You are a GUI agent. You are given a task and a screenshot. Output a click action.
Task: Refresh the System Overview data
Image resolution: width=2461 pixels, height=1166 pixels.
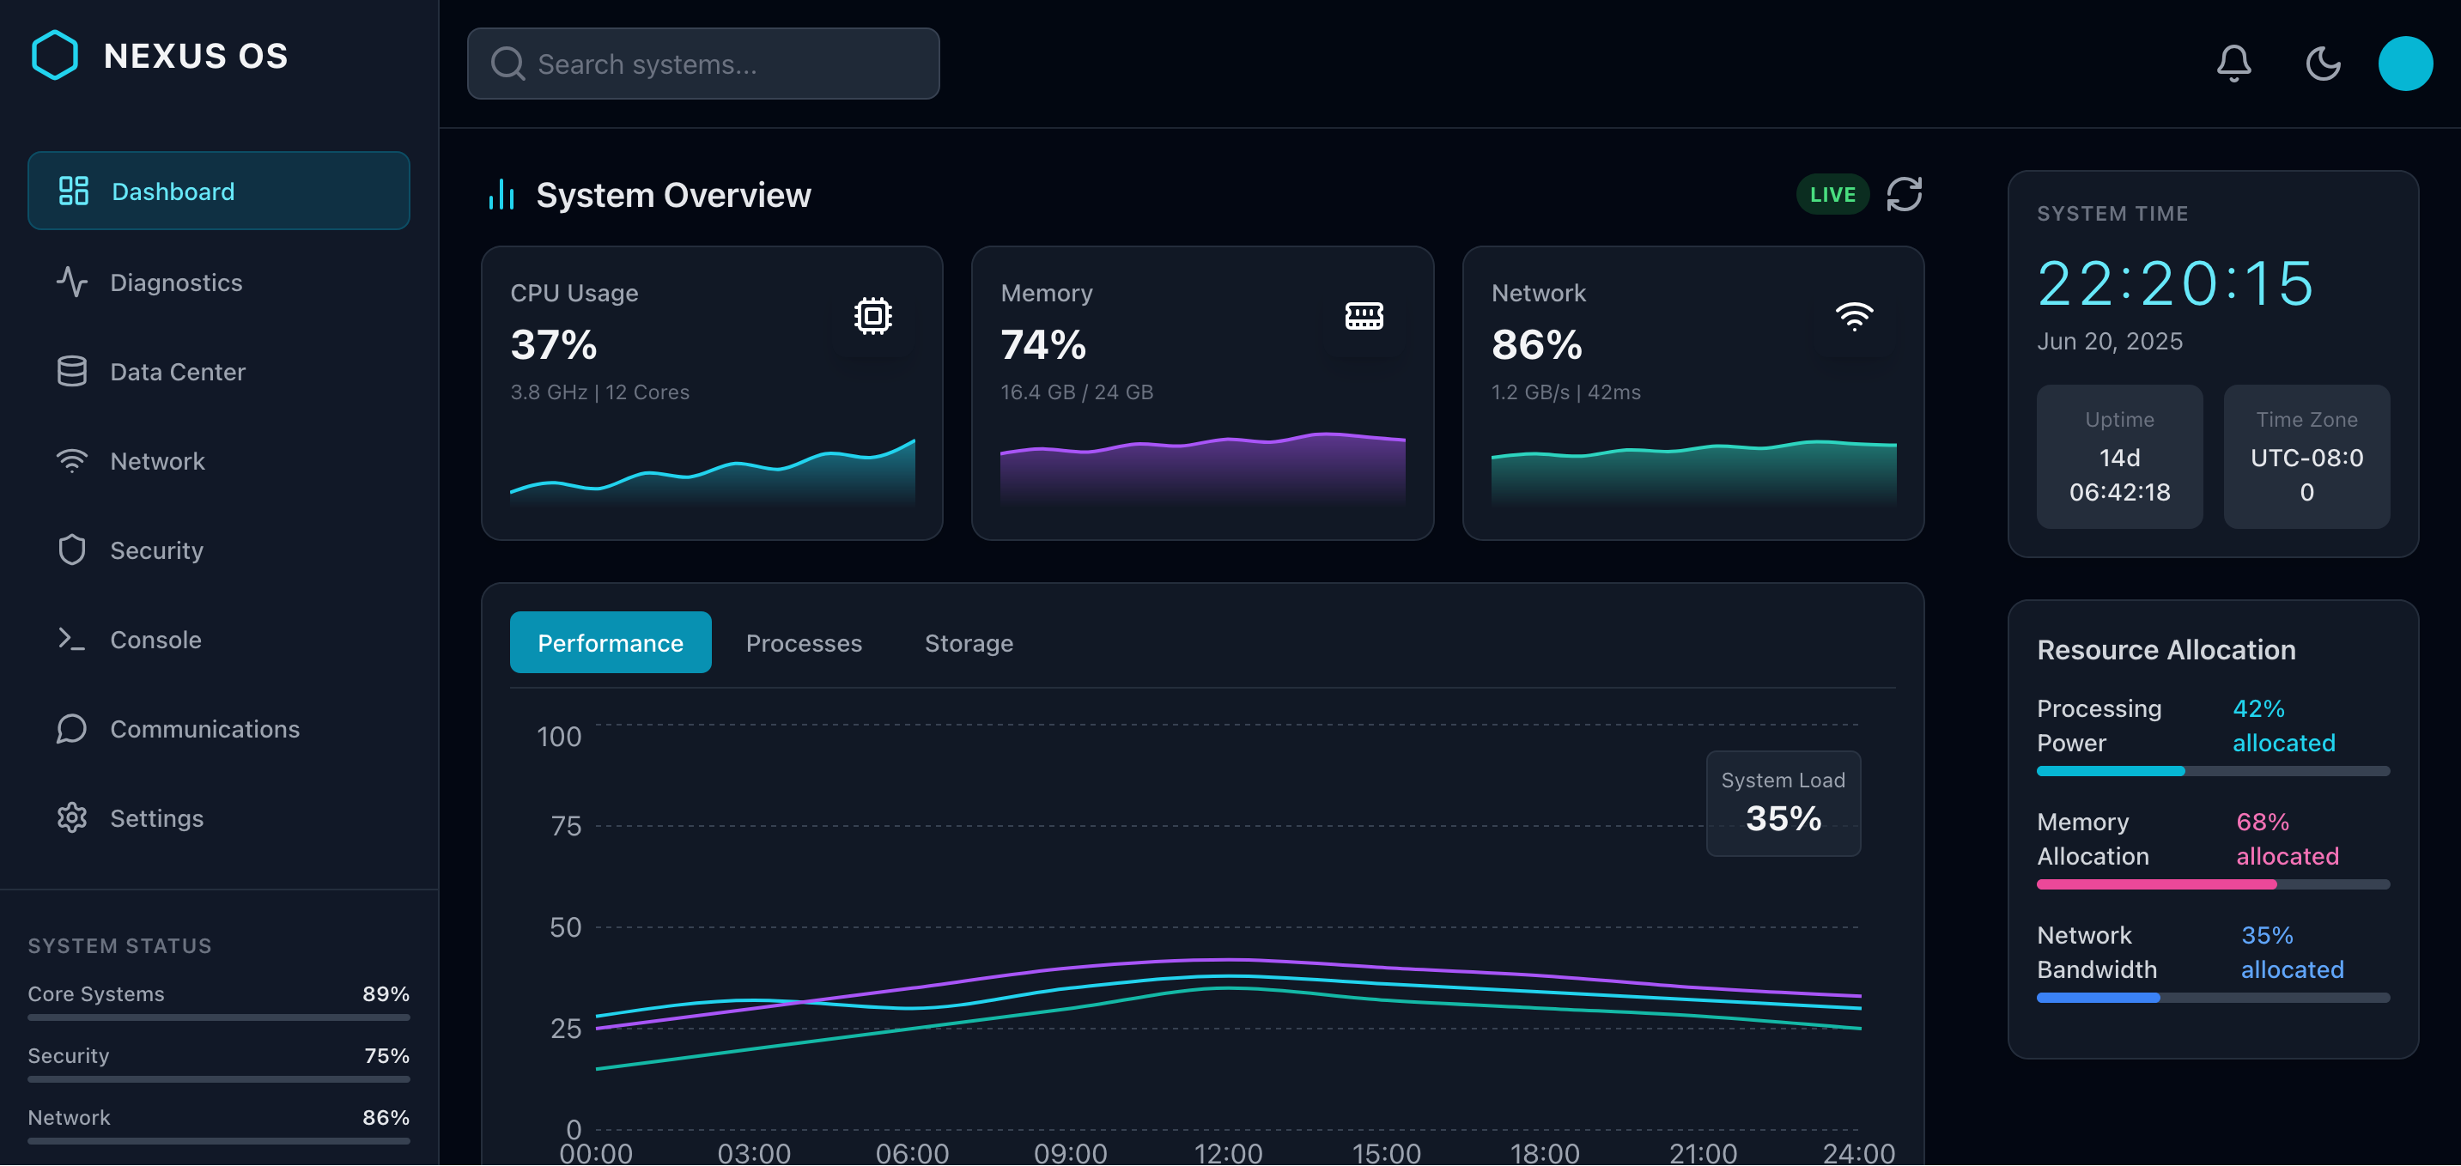click(1903, 195)
